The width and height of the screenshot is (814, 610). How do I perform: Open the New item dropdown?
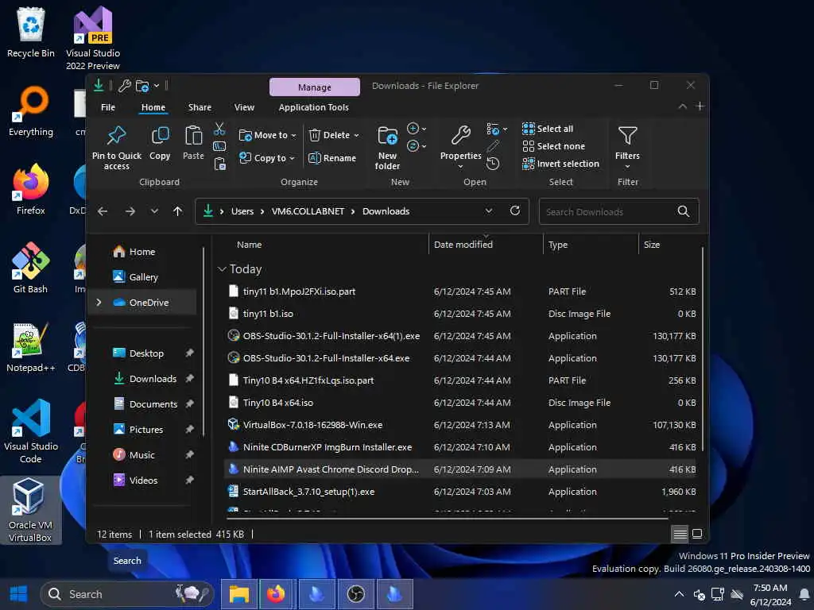pyautogui.click(x=417, y=129)
